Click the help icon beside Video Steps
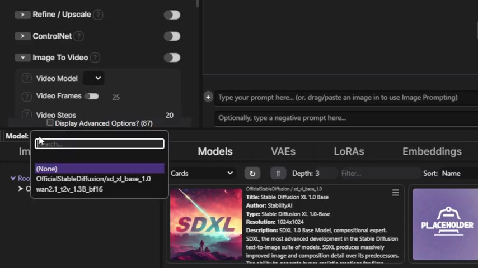Image resolution: width=478 pixels, height=268 pixels. point(26,114)
